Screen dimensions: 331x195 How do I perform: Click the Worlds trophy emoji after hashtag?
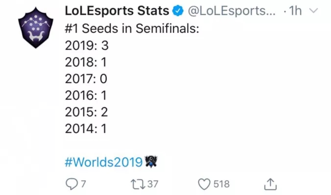pyautogui.click(x=151, y=162)
